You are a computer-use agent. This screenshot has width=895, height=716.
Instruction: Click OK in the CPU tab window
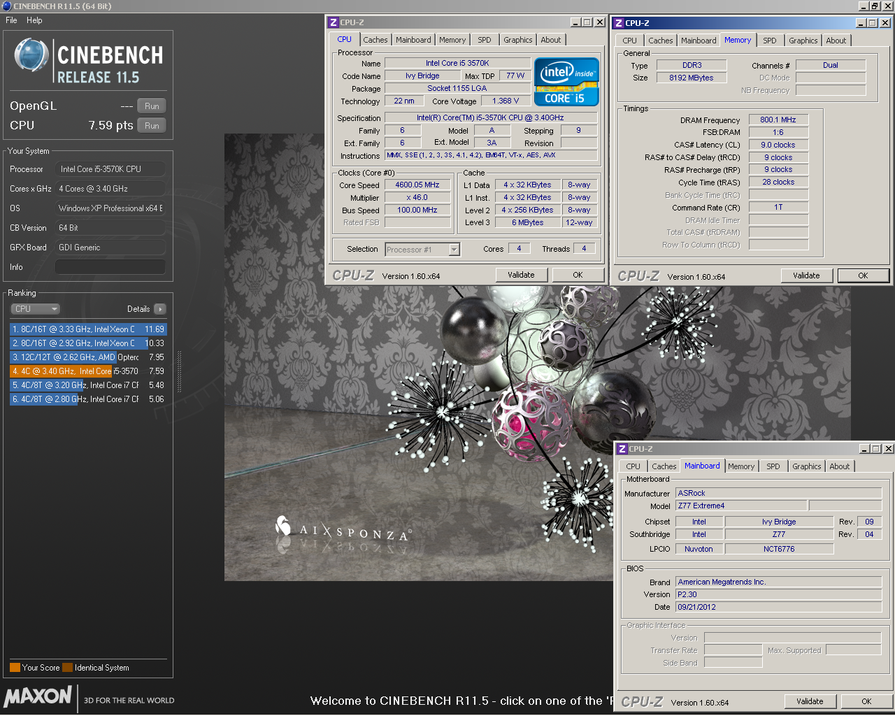click(x=578, y=275)
